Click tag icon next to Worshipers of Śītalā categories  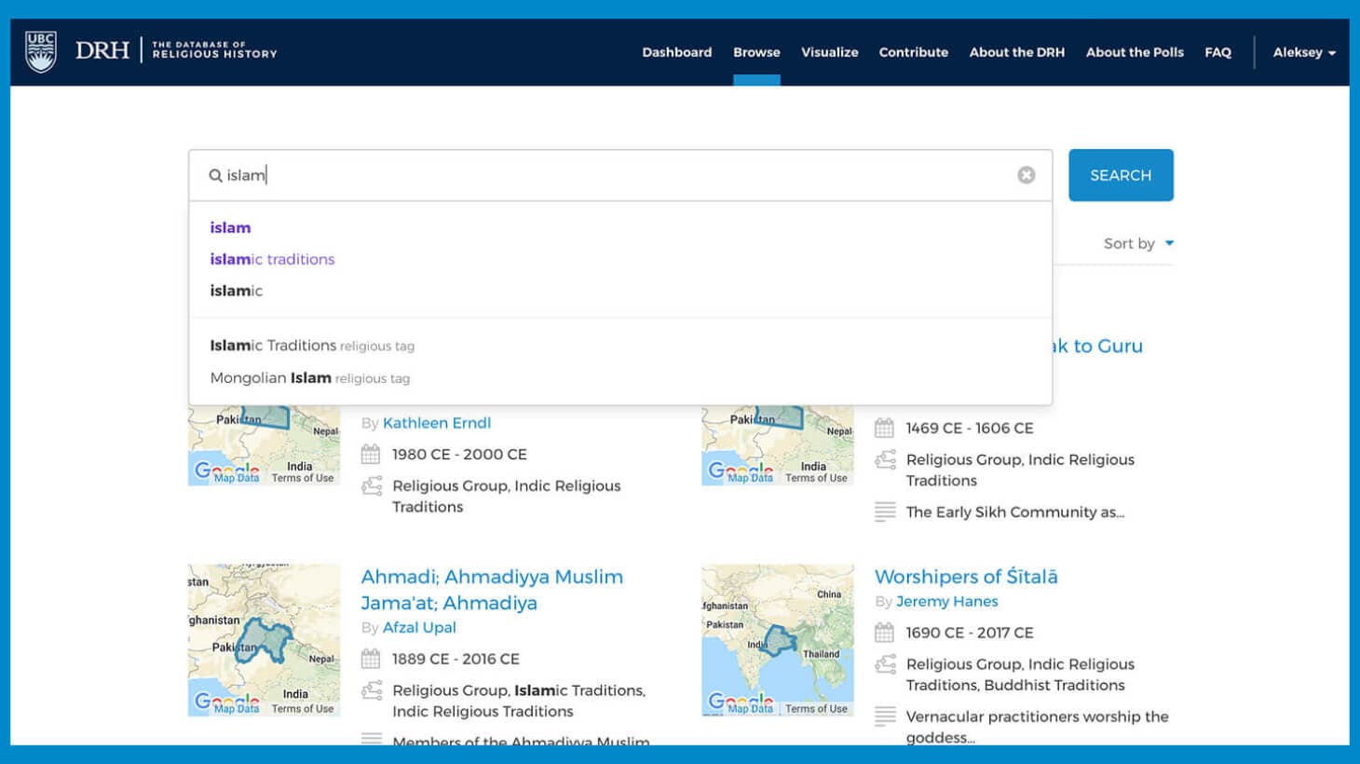[x=885, y=664]
